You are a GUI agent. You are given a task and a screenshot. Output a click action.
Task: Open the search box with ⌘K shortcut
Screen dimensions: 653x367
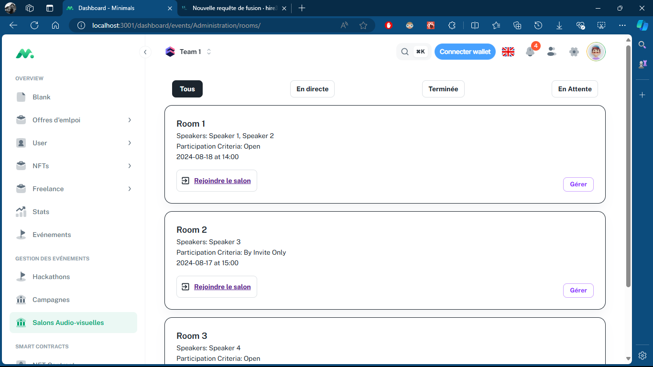tap(414, 52)
